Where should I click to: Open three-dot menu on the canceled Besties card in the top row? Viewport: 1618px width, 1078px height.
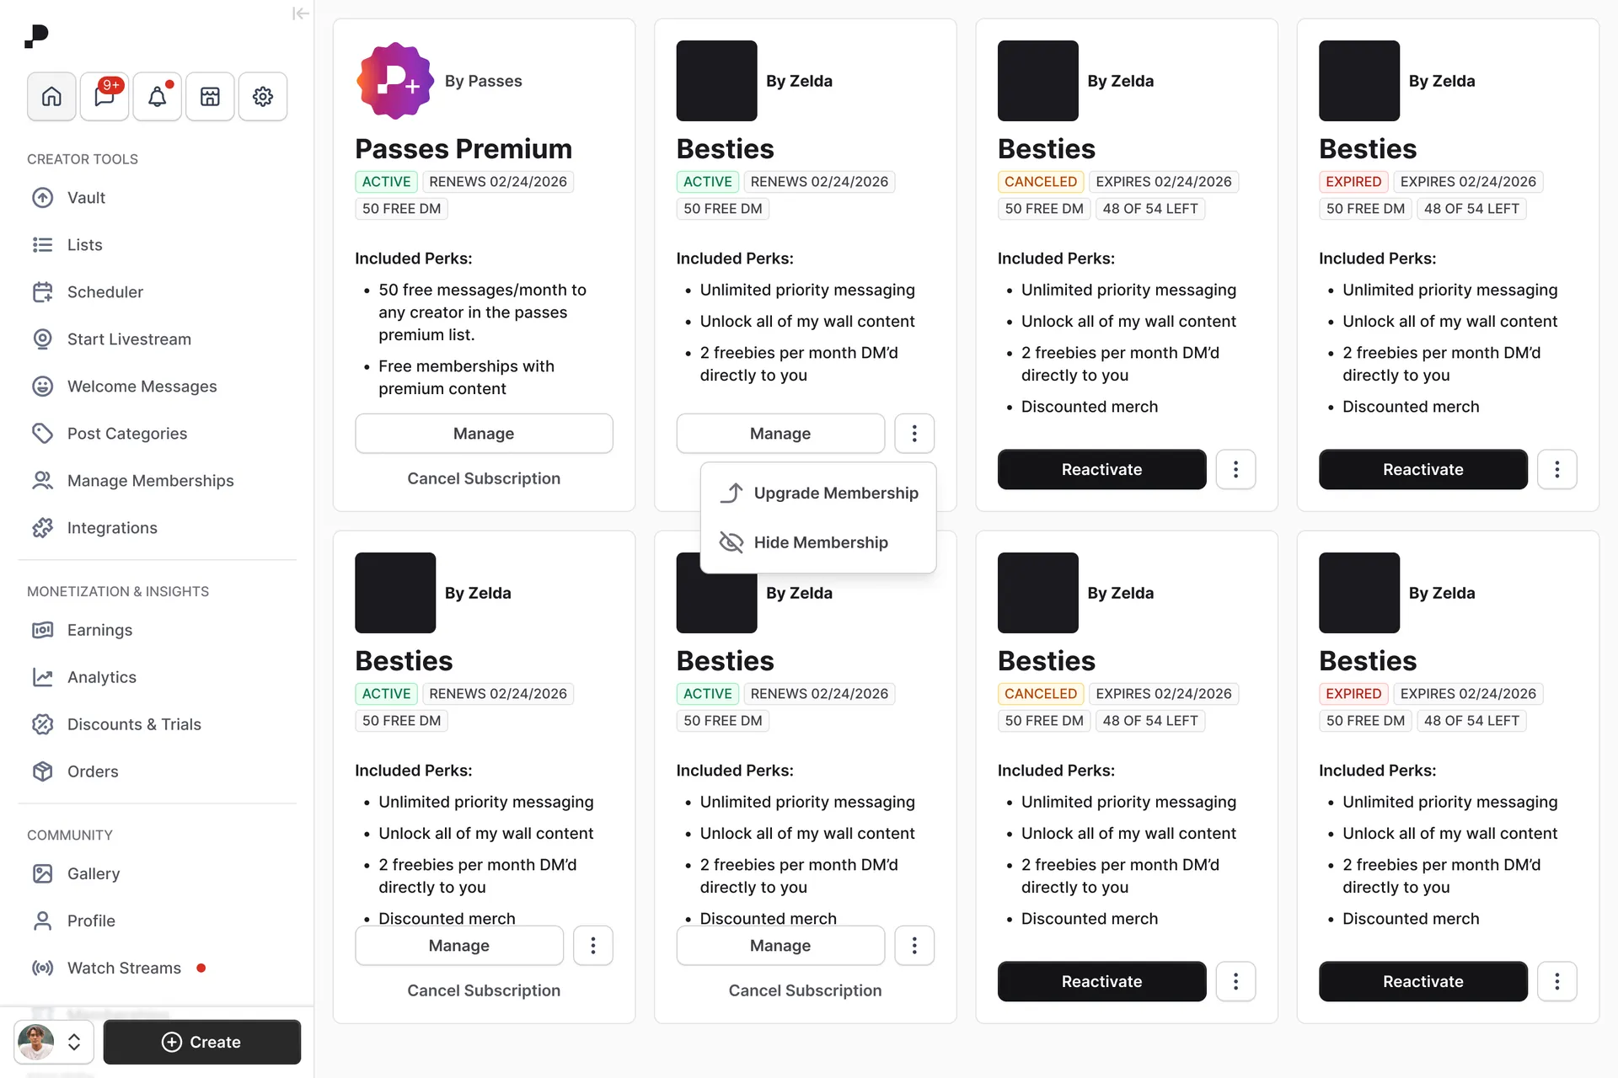tap(1235, 469)
